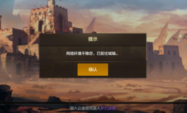Click the purple highlighted text in bottom tip
Screen dimensions: 187x113
(108, 108)
